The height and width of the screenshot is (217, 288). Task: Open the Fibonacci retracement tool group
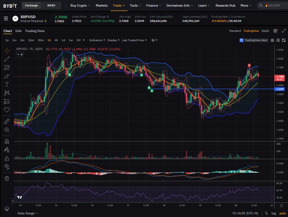[7, 67]
